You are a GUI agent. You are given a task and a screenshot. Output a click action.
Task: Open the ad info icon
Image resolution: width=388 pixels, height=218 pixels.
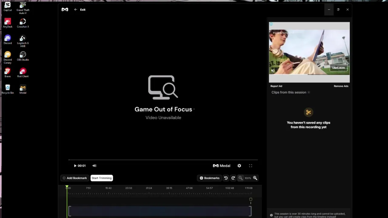271,24
